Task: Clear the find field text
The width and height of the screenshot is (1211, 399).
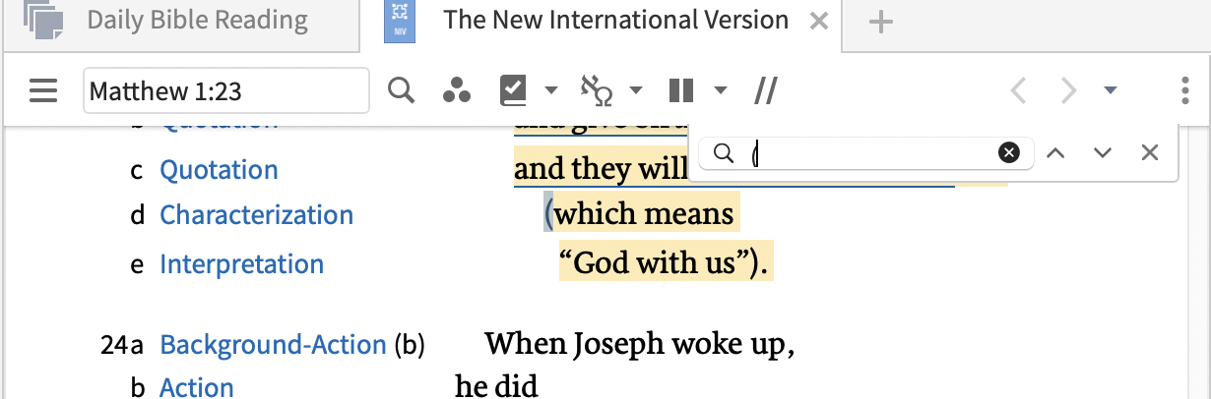Action: (x=1008, y=152)
